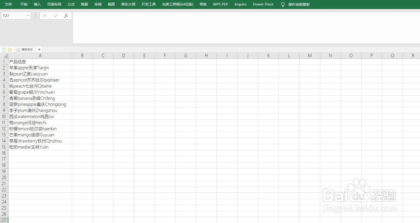The height and width of the screenshot is (223, 420).
Task: Open the 开发工具 tab
Action: point(149,4)
